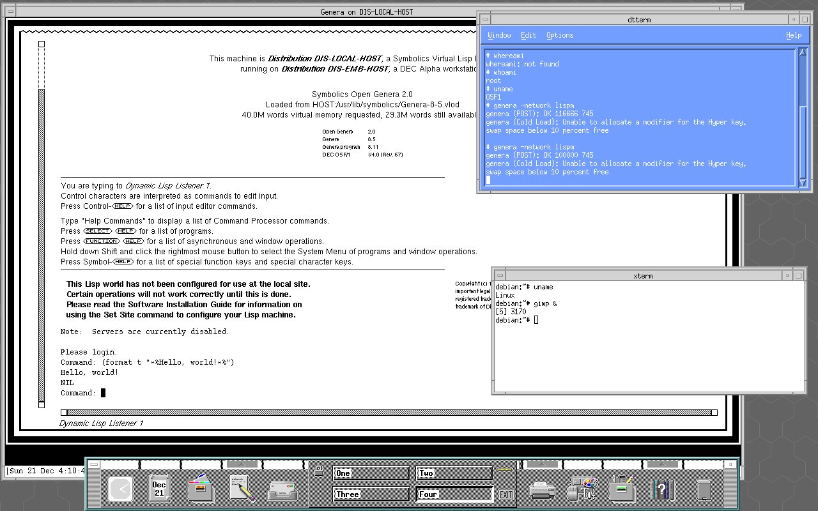Screen dimensions: 818x511
Task: Click the front panel left move handle
Action: [94, 489]
